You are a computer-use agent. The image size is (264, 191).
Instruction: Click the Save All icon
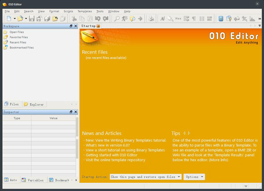[x=47, y=18]
